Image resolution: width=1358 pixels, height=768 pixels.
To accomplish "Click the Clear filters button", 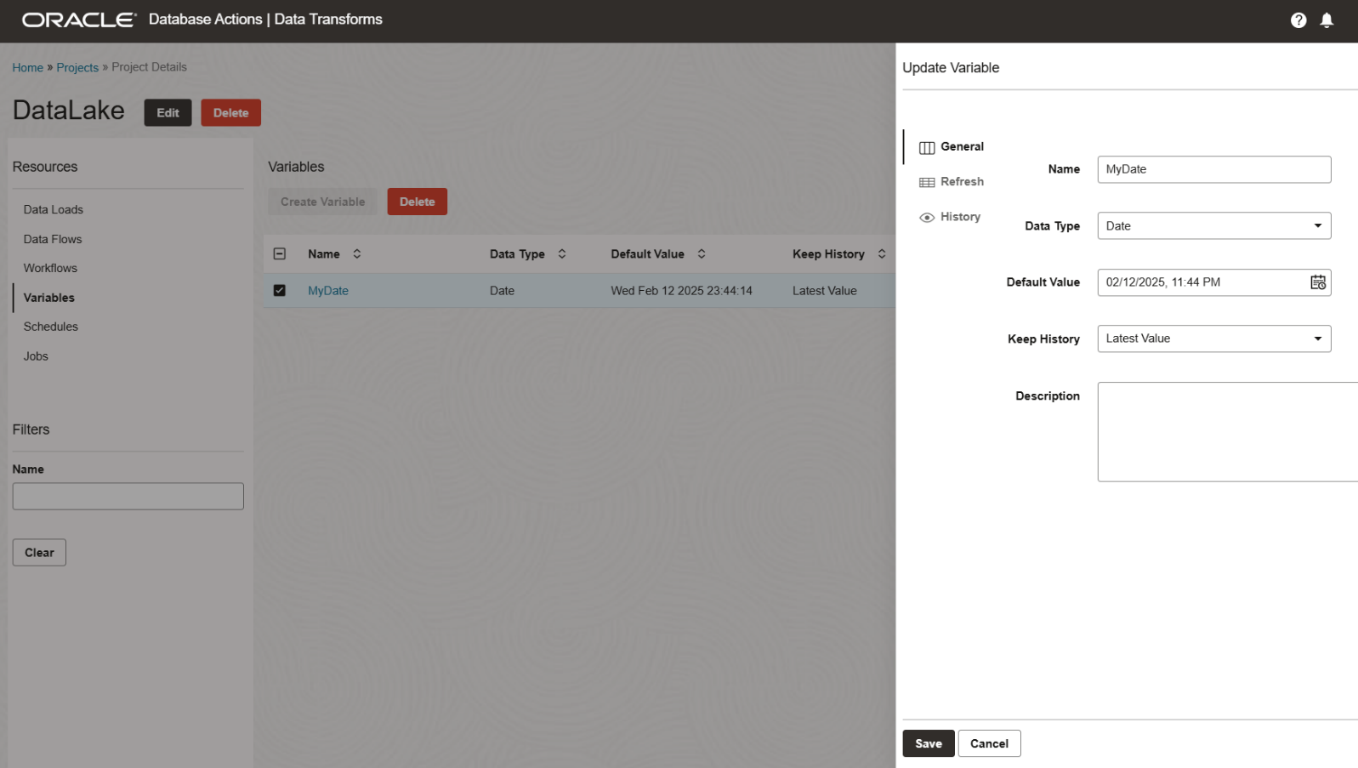I will point(39,553).
